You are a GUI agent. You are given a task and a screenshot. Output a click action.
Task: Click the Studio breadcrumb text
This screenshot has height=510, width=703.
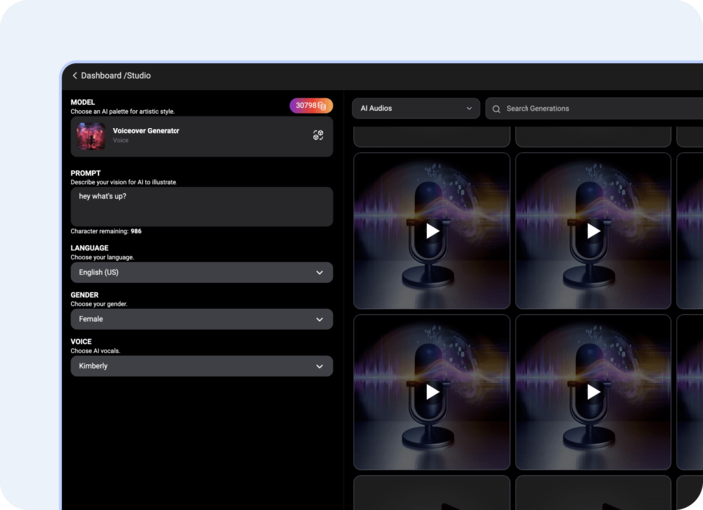click(x=139, y=76)
